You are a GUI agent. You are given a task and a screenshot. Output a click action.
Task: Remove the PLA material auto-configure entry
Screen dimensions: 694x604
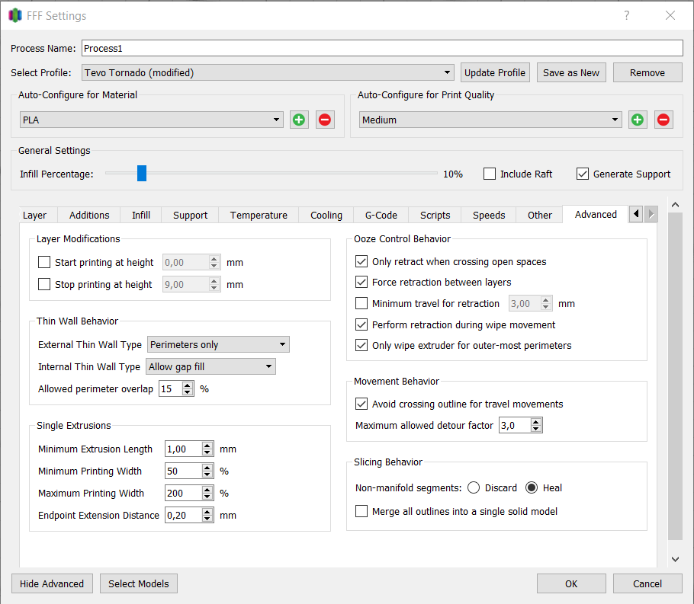tap(325, 120)
